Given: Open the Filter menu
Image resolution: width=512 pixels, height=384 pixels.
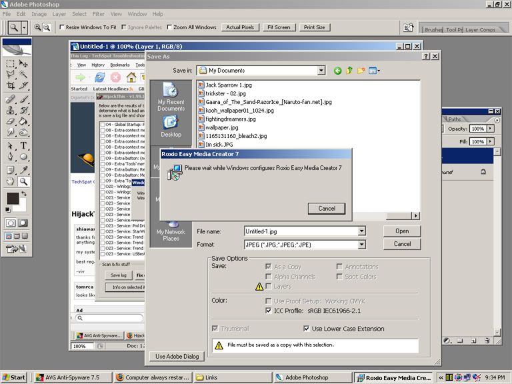Looking at the screenshot, I should (x=98, y=14).
